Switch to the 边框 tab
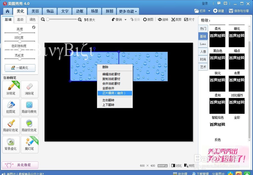This screenshot has width=253, height=175. click(x=80, y=11)
